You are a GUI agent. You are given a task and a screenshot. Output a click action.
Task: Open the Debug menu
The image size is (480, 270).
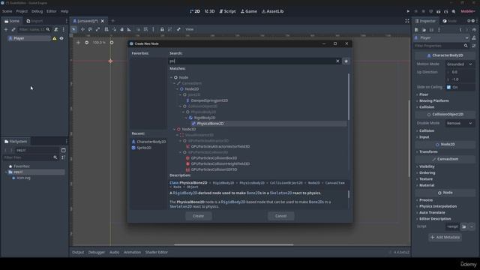point(37,11)
